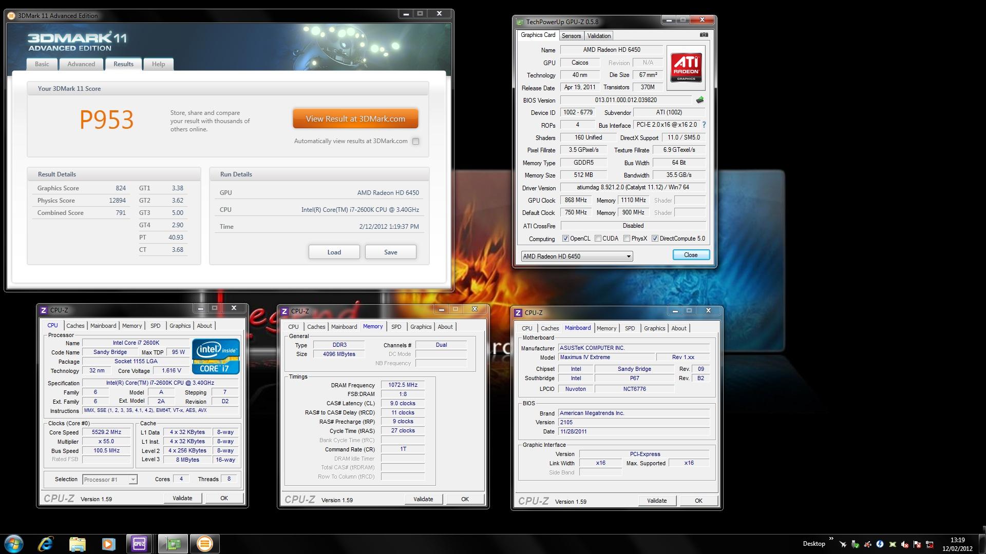Open Action Center flag tray icon
Viewport: 986px width, 554px height.
coord(917,544)
